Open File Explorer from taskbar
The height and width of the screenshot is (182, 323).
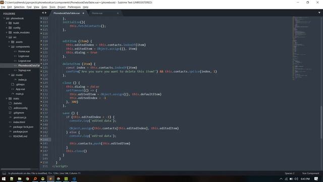pos(20,178)
